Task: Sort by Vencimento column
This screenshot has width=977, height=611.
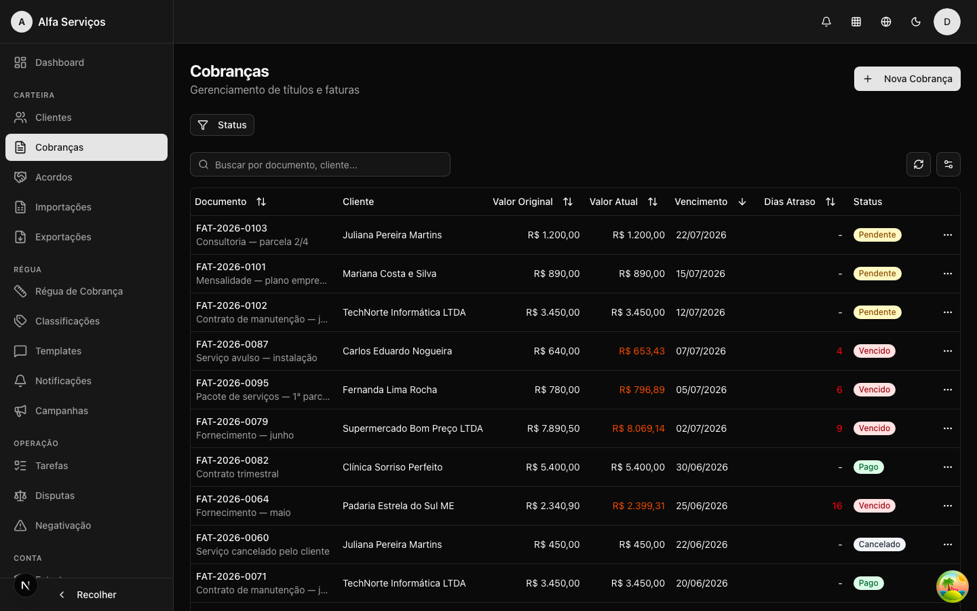Action: pos(710,202)
